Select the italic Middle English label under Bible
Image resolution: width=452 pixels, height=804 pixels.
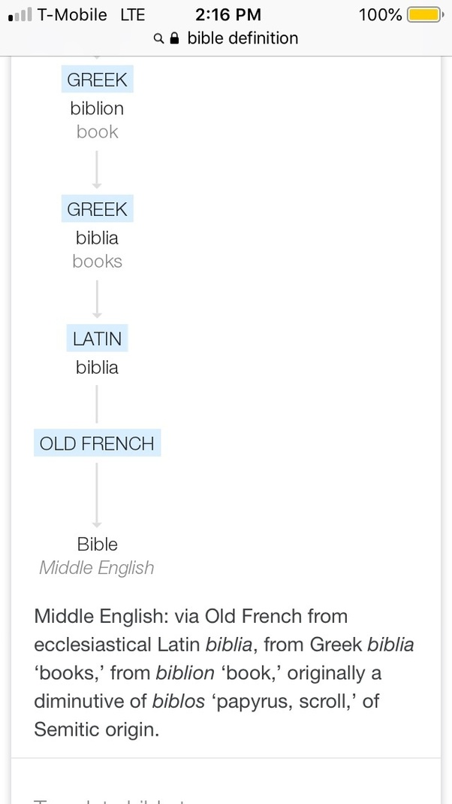(96, 568)
